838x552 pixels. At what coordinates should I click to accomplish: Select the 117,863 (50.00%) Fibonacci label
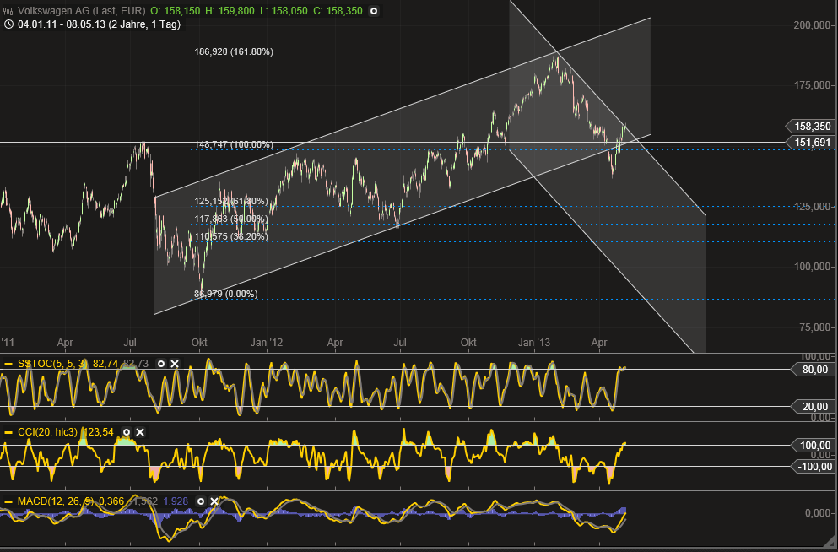coord(231,219)
